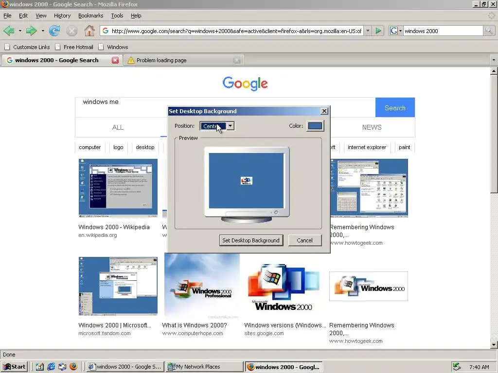Open the Windows 2000 - Wikipedia image result
Viewport: 498px width, 373px height.
(x=118, y=188)
